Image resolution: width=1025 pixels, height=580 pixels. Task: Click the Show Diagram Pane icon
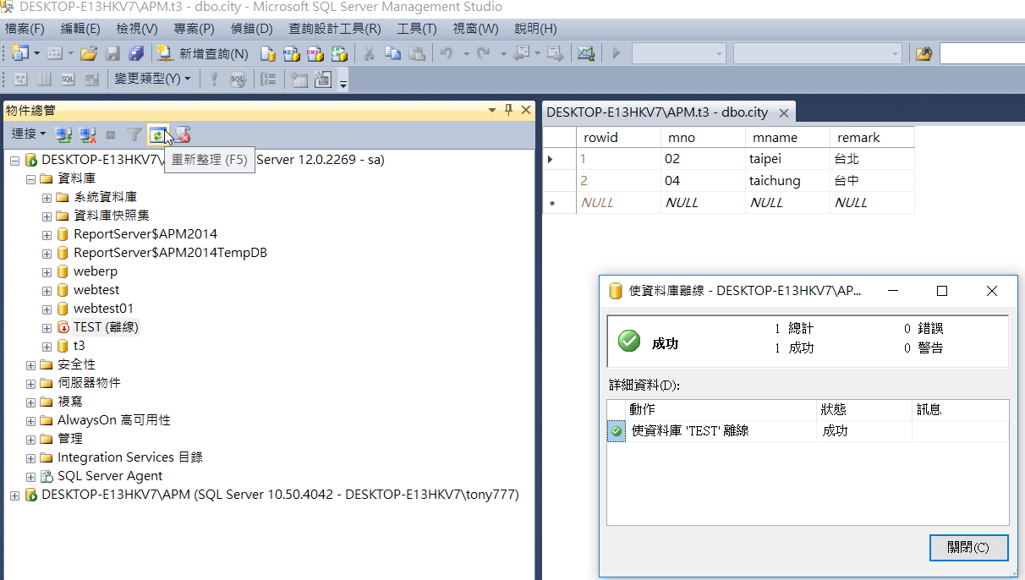click(x=21, y=79)
